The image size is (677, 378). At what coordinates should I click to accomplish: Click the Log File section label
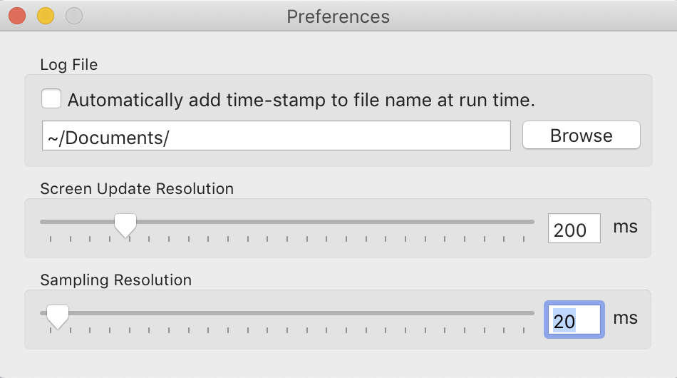[69, 65]
